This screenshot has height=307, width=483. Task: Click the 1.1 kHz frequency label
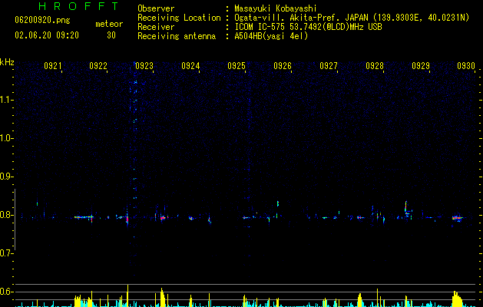click(6, 100)
